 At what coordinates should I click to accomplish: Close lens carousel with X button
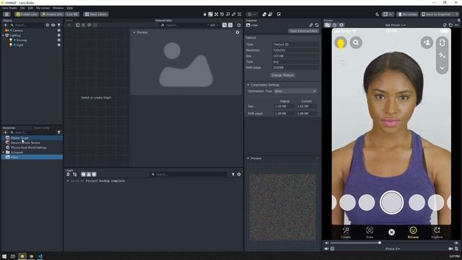click(x=391, y=233)
